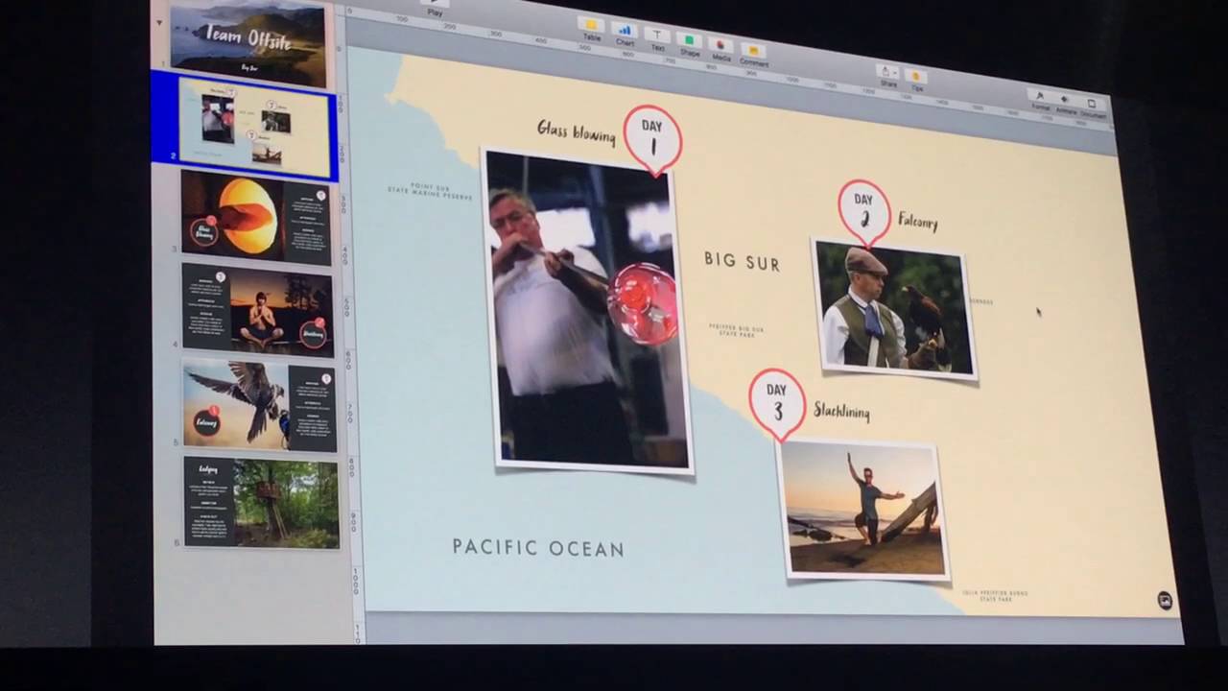Screen dimensions: 1228x691
Task: Select the glass blowing orange slide thumbnail
Action: pos(256,217)
